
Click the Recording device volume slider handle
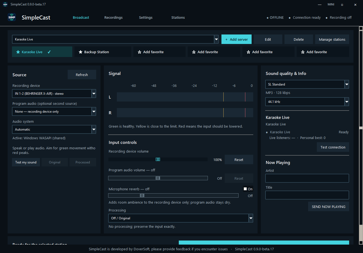[x=158, y=160]
